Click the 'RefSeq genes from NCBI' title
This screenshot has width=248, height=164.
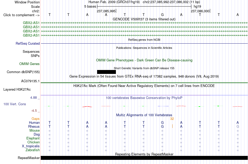point(144,40)
